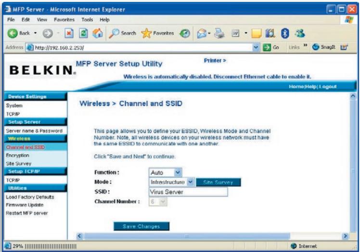The image size is (360, 252).
Task: Open the History clock icon
Action: pyautogui.click(x=185, y=34)
